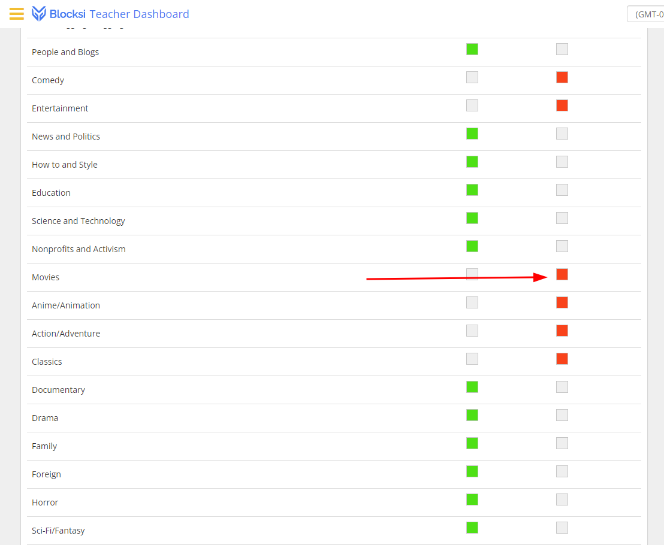
Task: Click the "Movies" category label
Action: point(46,277)
